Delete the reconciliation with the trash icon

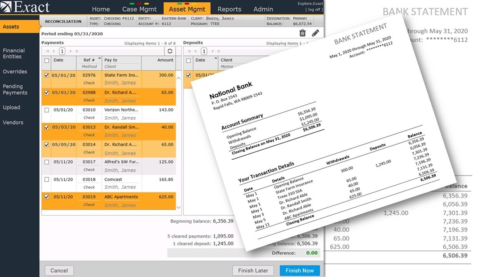click(303, 33)
